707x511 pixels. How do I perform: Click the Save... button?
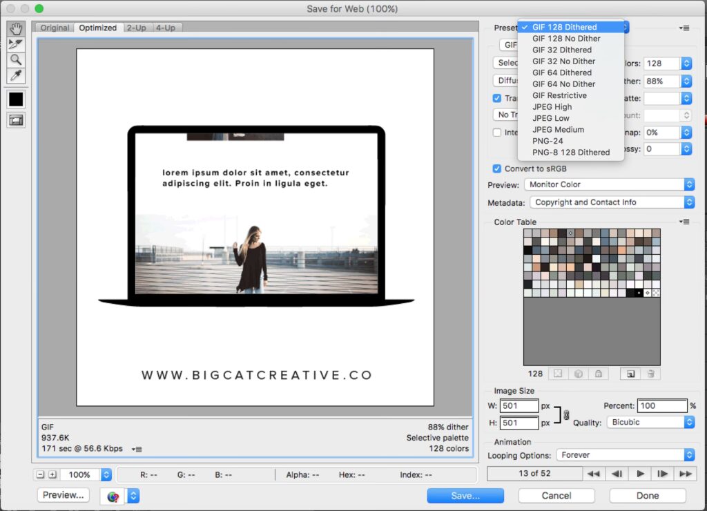(465, 495)
